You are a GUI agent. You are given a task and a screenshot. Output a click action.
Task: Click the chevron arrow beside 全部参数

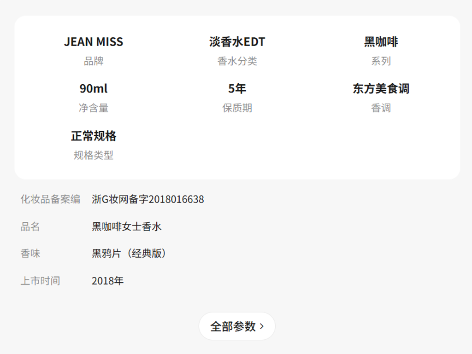(262, 326)
